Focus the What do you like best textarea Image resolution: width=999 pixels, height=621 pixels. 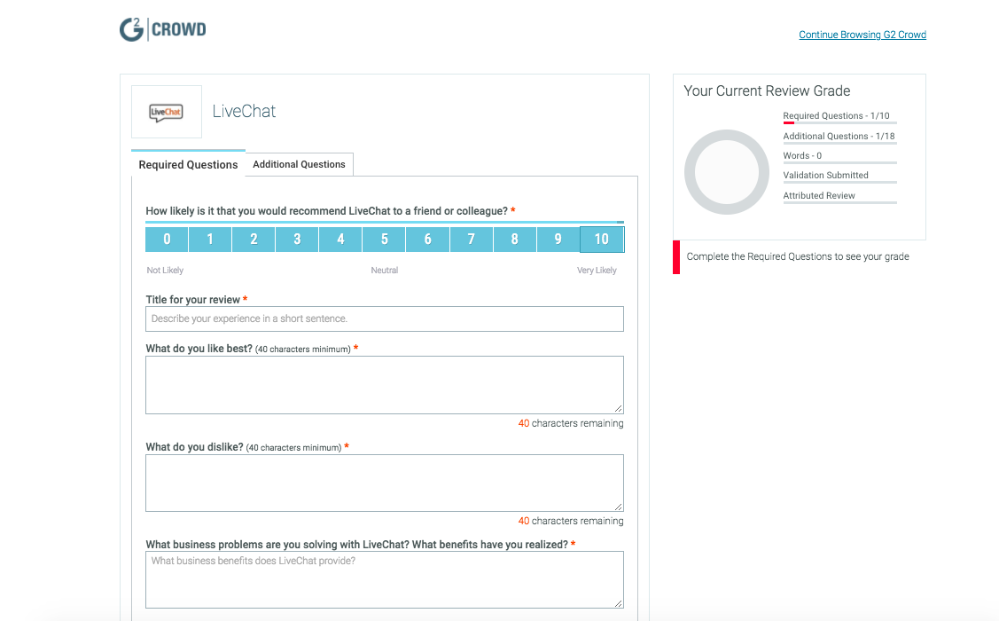tap(384, 385)
